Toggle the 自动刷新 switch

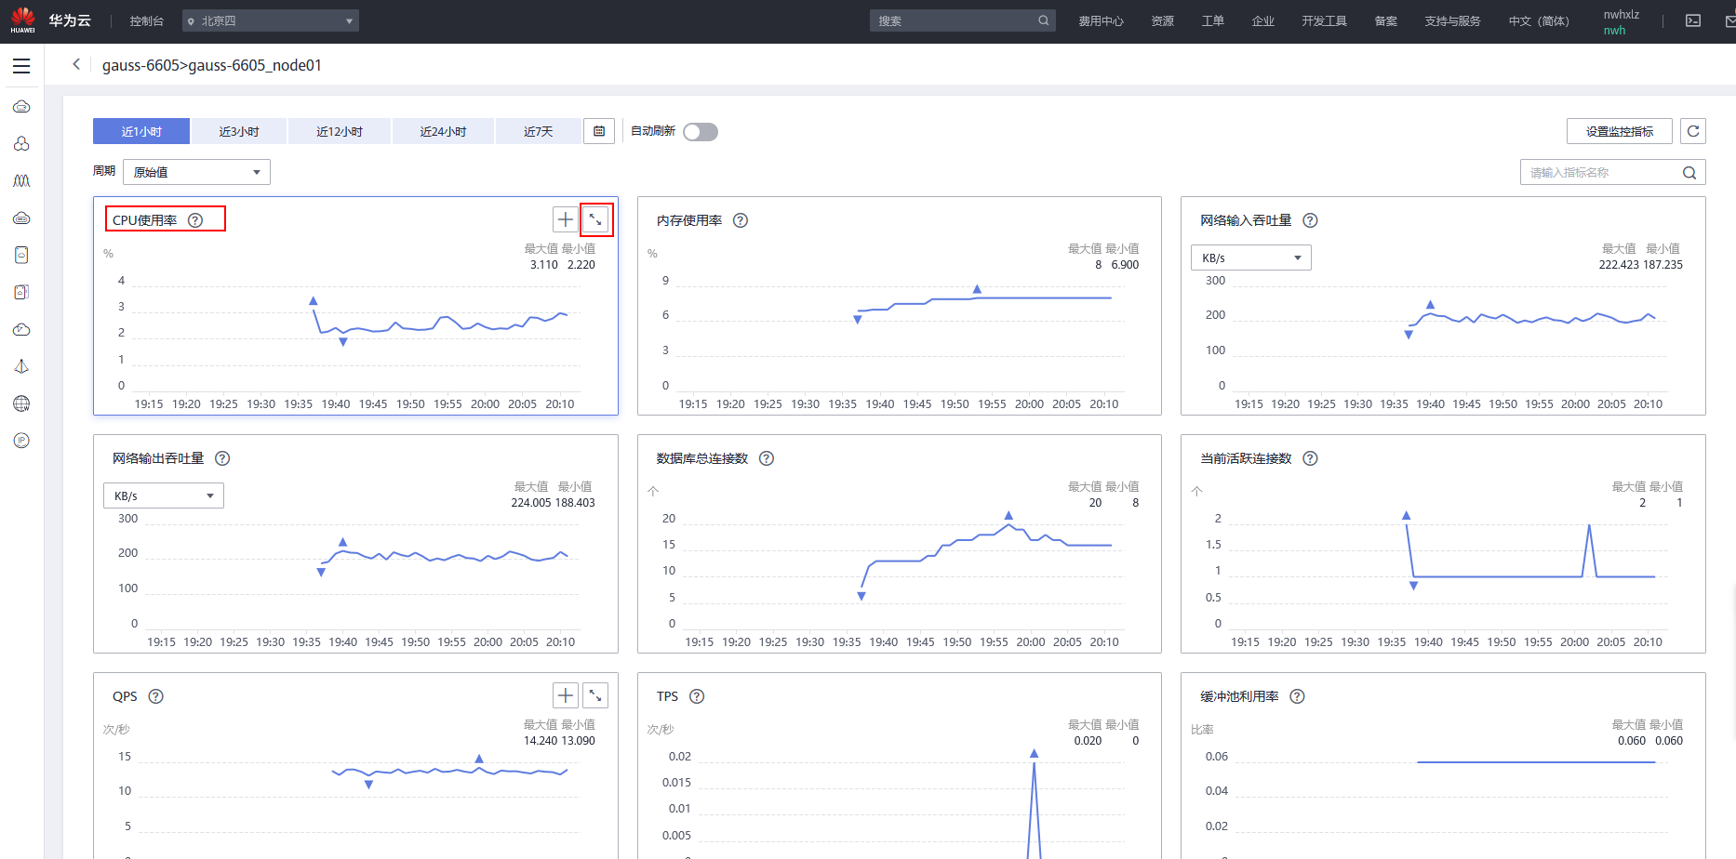[x=701, y=132]
